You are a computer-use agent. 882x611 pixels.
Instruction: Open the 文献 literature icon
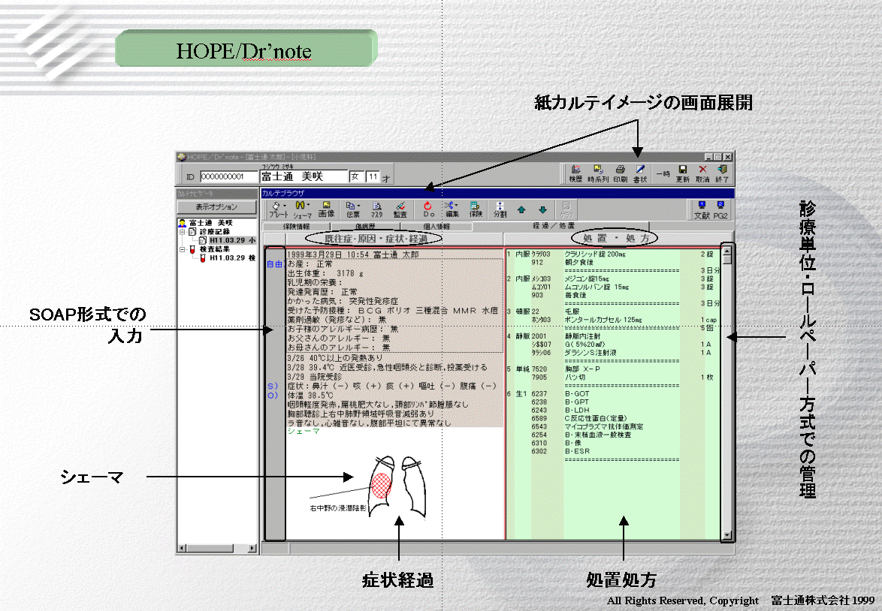tap(702, 208)
